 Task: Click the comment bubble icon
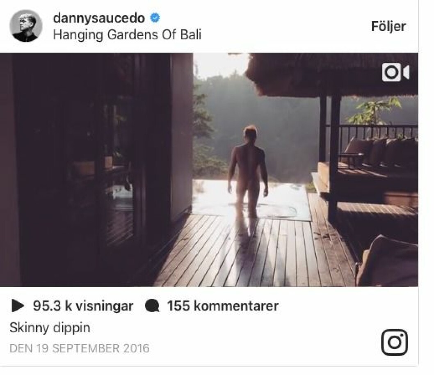(x=152, y=306)
